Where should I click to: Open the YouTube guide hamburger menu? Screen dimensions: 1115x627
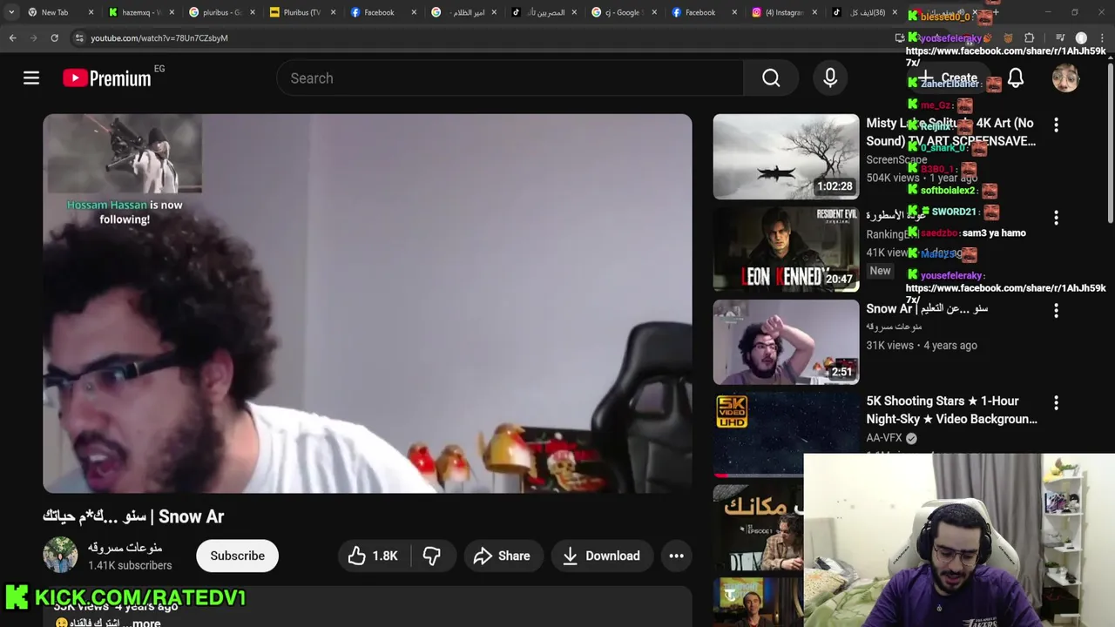[x=31, y=78]
